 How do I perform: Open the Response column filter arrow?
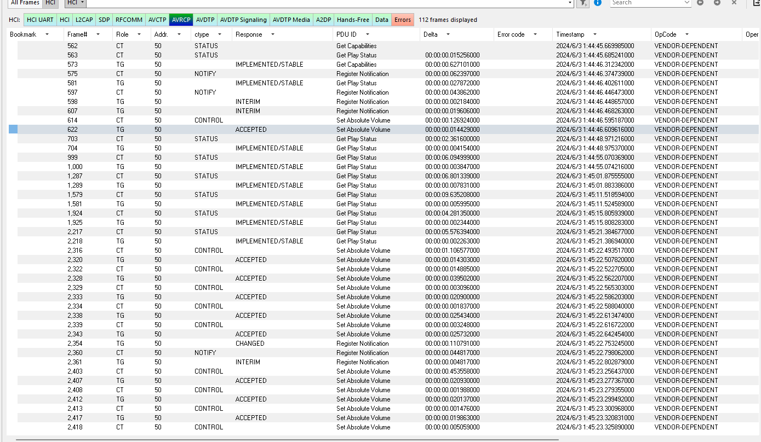pos(272,34)
